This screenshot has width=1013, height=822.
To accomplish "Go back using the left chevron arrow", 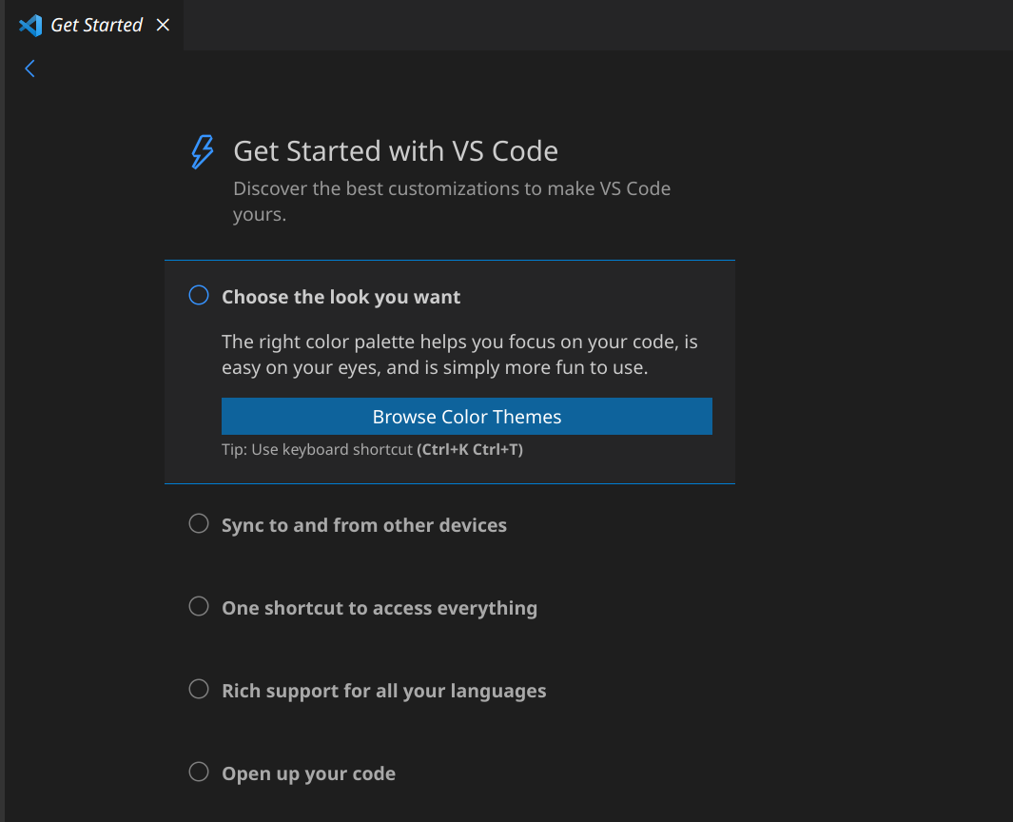I will point(29,68).
